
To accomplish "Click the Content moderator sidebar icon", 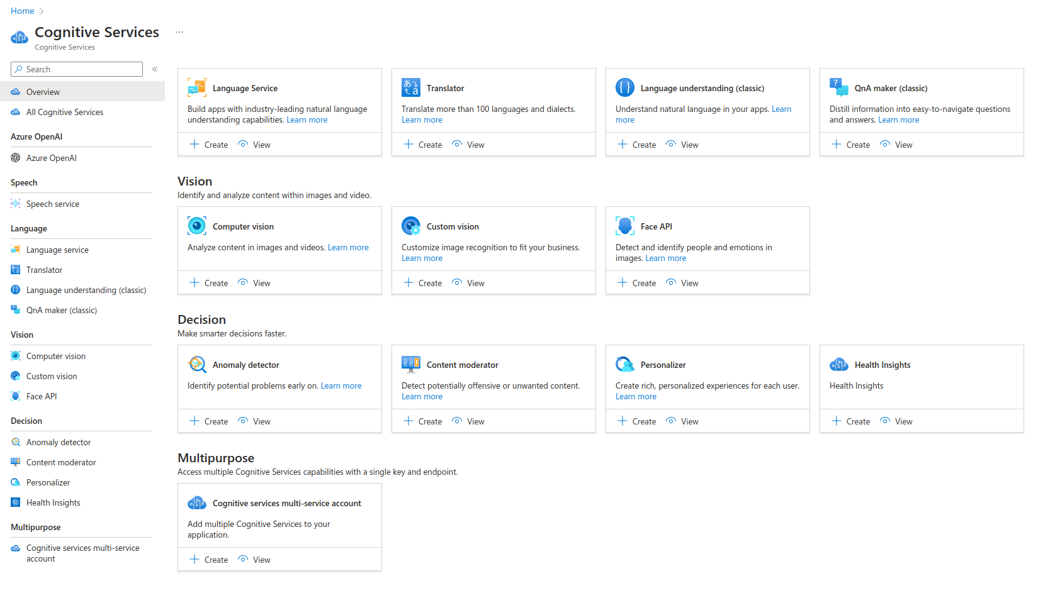I will click(x=16, y=462).
